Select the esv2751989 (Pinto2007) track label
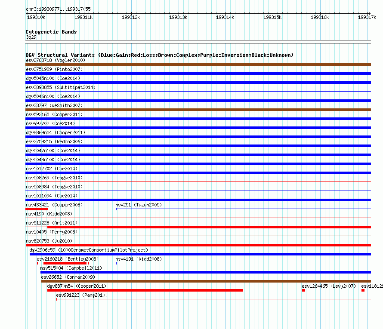383x329 pixels. (54, 69)
